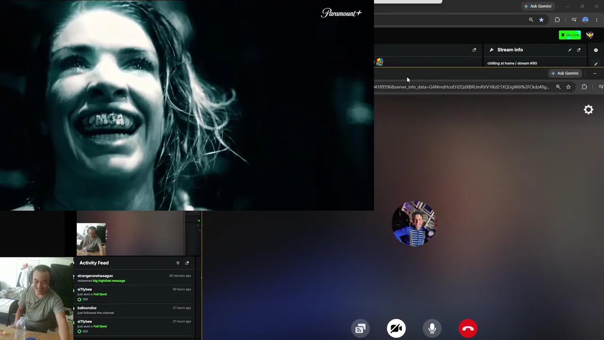Start screen sharing in the call
The width and height of the screenshot is (604, 340).
pyautogui.click(x=361, y=329)
